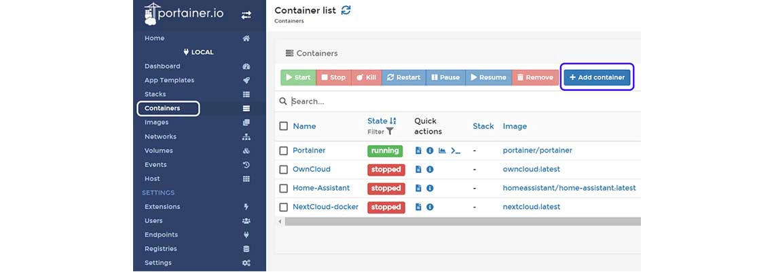This screenshot has width=774, height=272.
Task: Open inspect icon for NextCloud-docker container
Action: [430, 207]
